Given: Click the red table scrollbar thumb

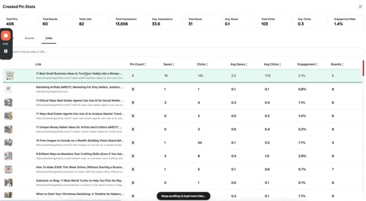Looking at the screenshot, I should click(x=363, y=68).
